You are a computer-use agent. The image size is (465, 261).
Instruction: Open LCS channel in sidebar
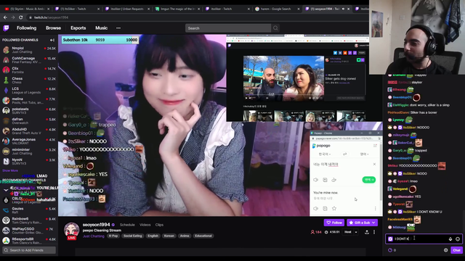pyautogui.click(x=29, y=91)
